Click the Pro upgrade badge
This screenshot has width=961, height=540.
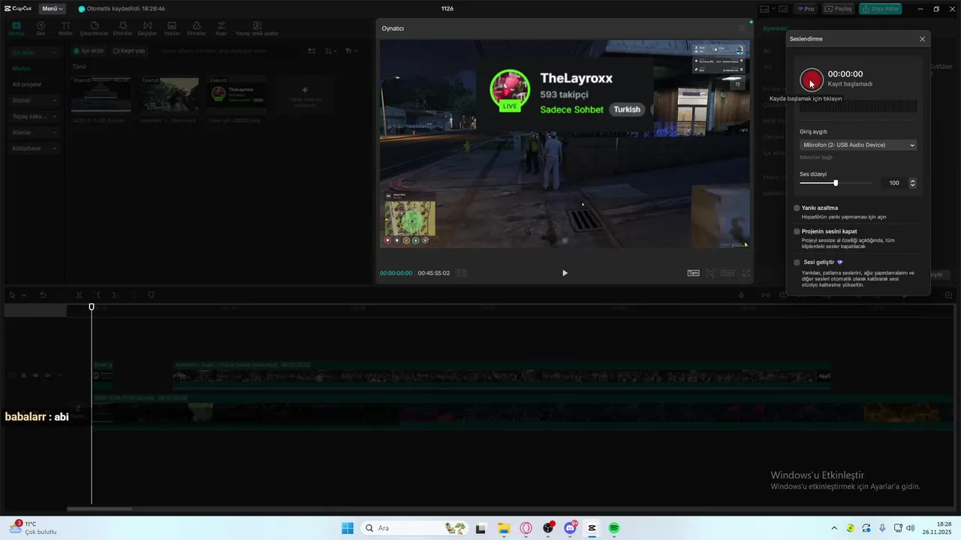[806, 9]
